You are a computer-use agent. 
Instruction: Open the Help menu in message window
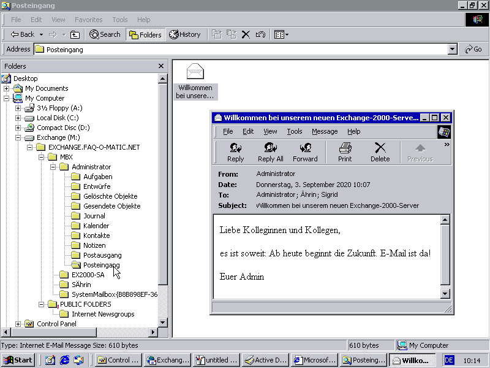click(354, 131)
